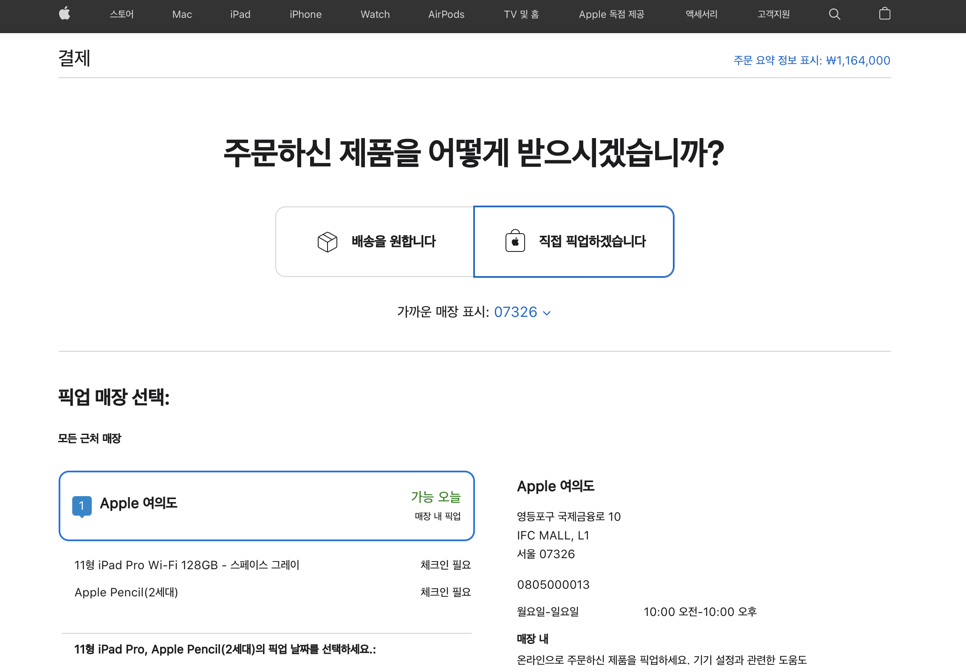The width and height of the screenshot is (966, 672).
Task: Open the 스토어 store menu
Action: [121, 14]
